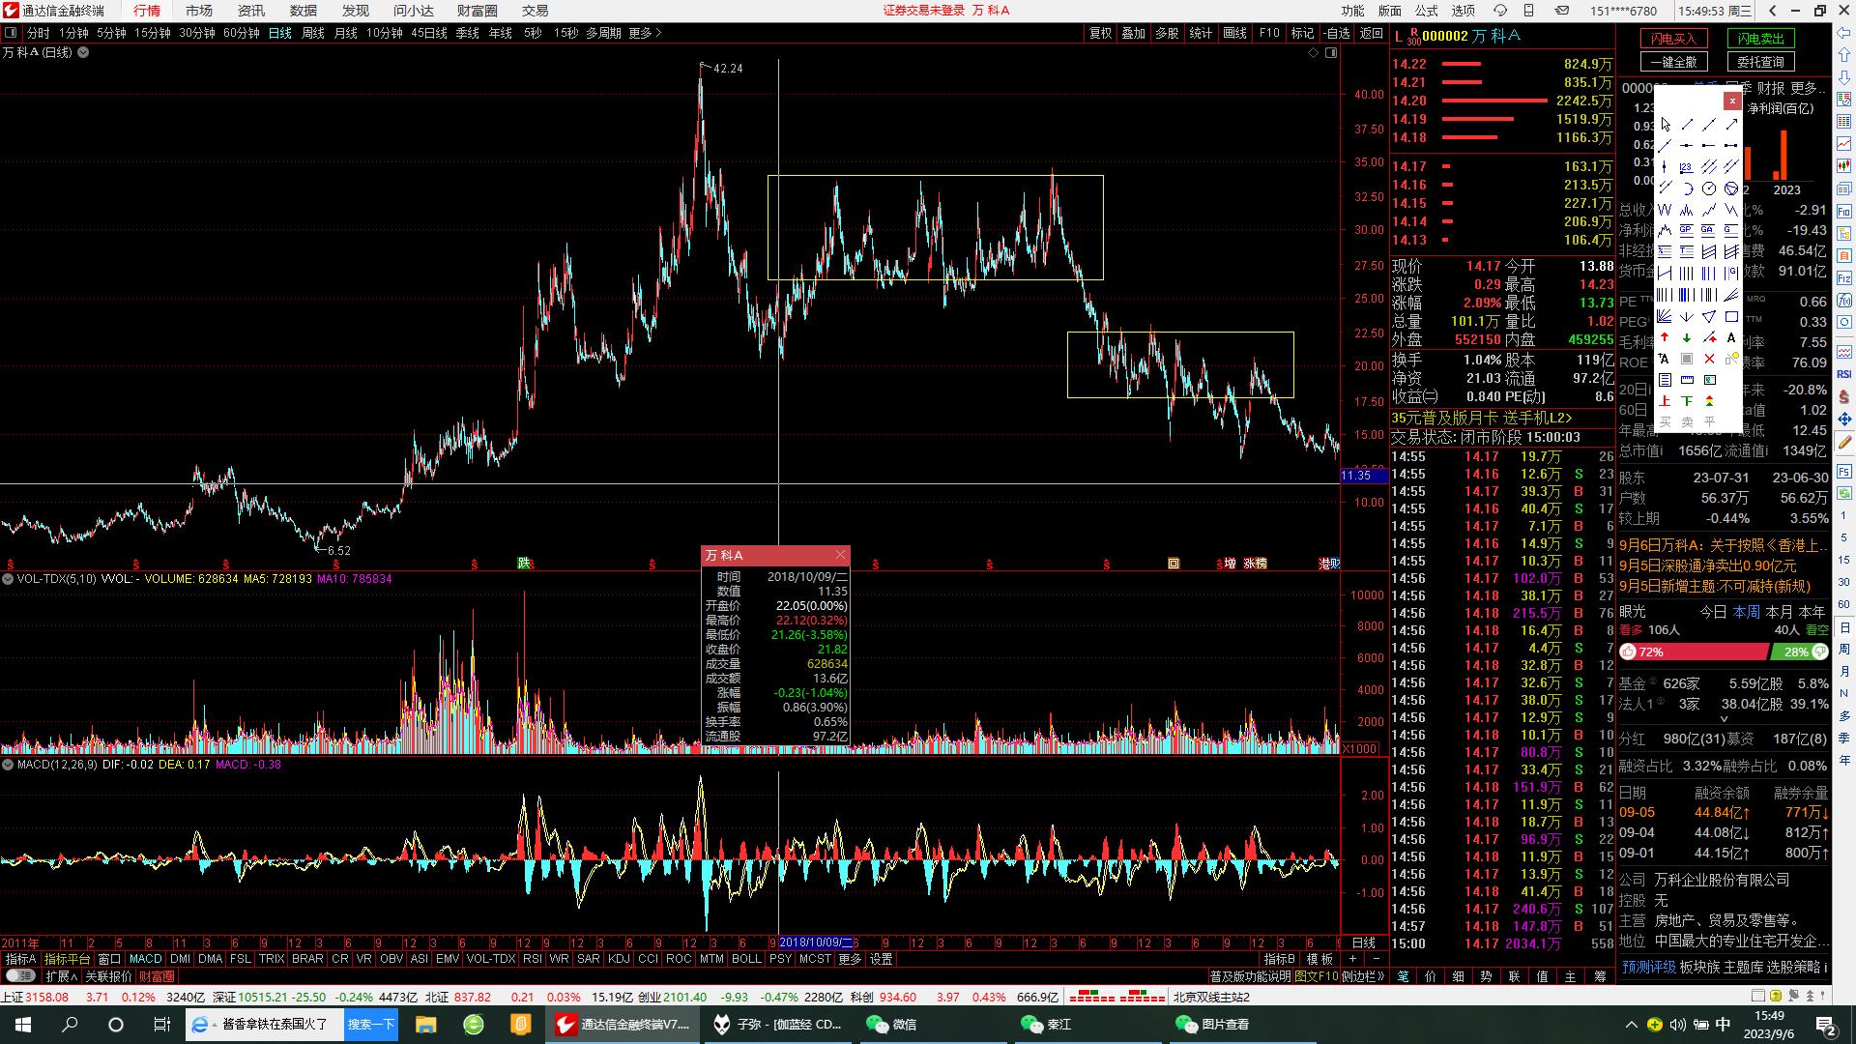Click the 14.20 sell order volume bar

[x=1494, y=101]
